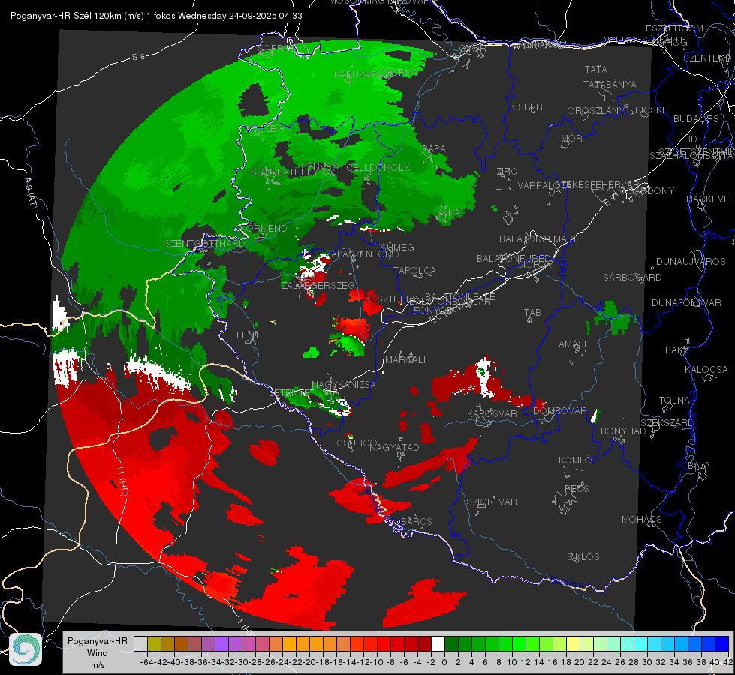Select the MOR label
This screenshot has width=735, height=675.
(572, 138)
